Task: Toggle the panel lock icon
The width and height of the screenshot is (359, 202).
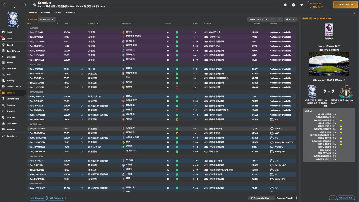Action: click(354, 13)
